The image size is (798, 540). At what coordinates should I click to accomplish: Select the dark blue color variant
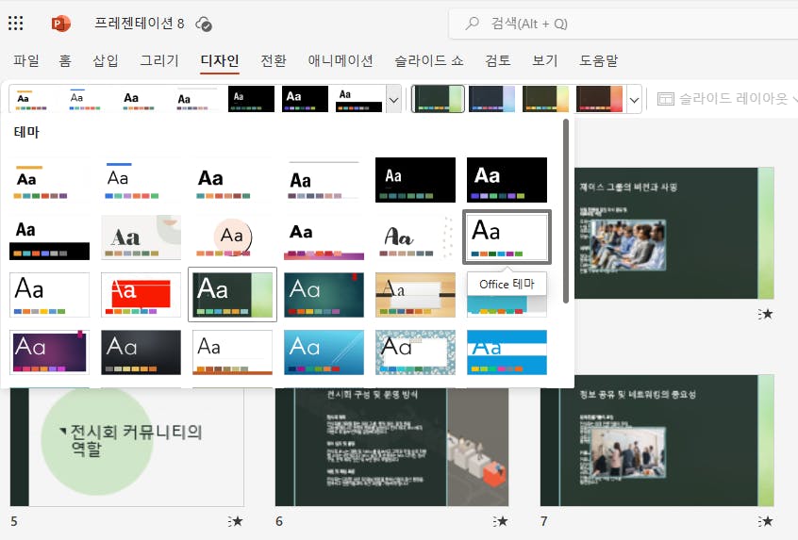[491, 98]
